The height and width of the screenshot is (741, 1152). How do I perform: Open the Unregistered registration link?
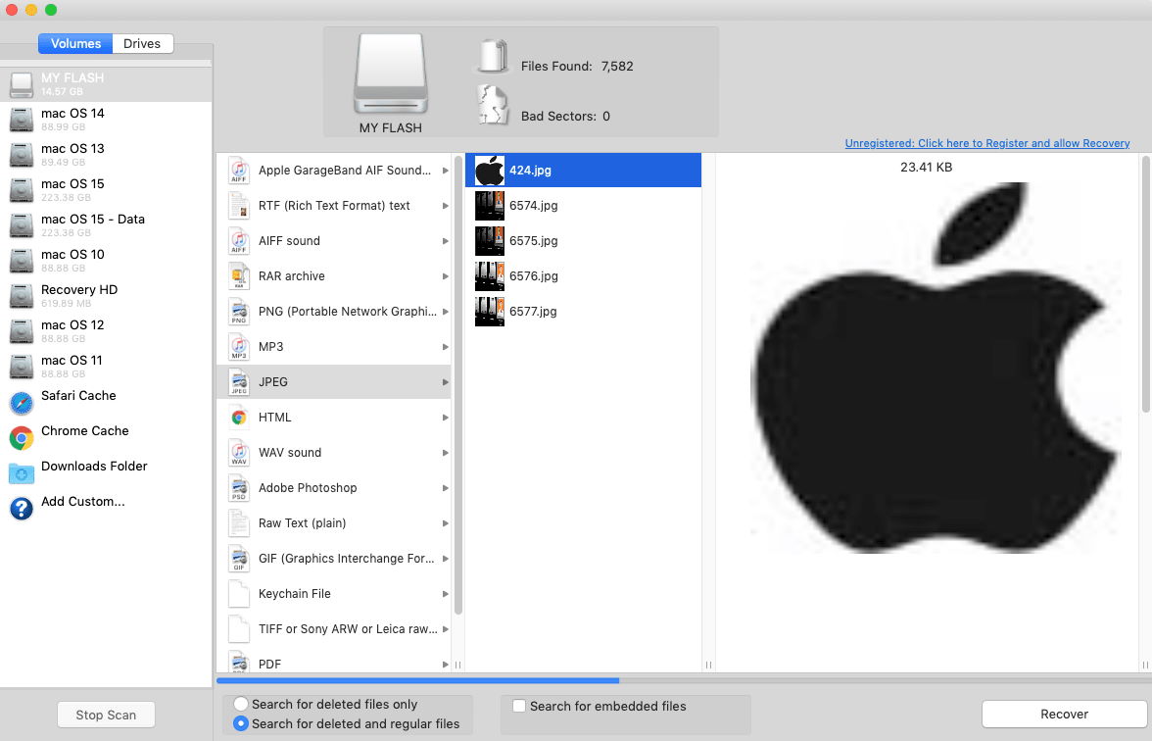point(986,143)
